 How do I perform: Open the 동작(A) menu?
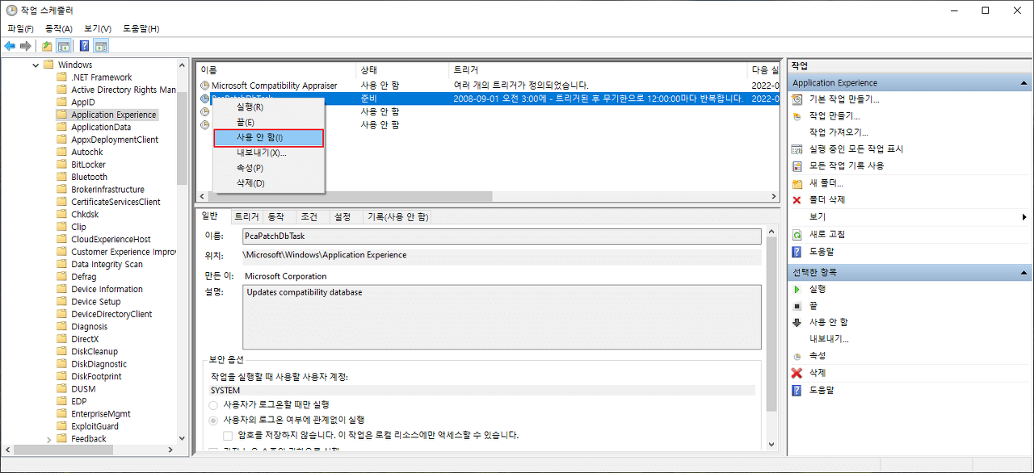coord(59,28)
